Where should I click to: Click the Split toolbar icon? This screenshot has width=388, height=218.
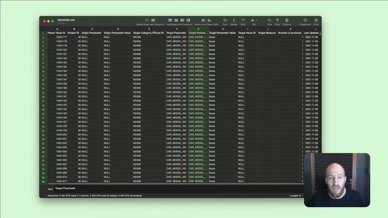click(243, 20)
